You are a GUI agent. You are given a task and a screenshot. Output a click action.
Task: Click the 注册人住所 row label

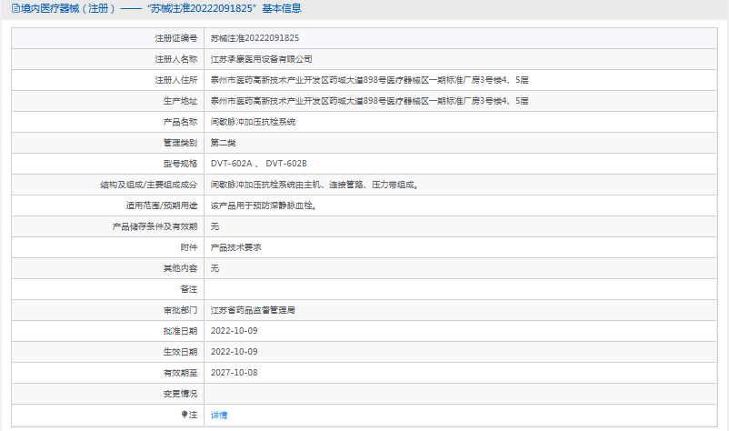[176, 80]
